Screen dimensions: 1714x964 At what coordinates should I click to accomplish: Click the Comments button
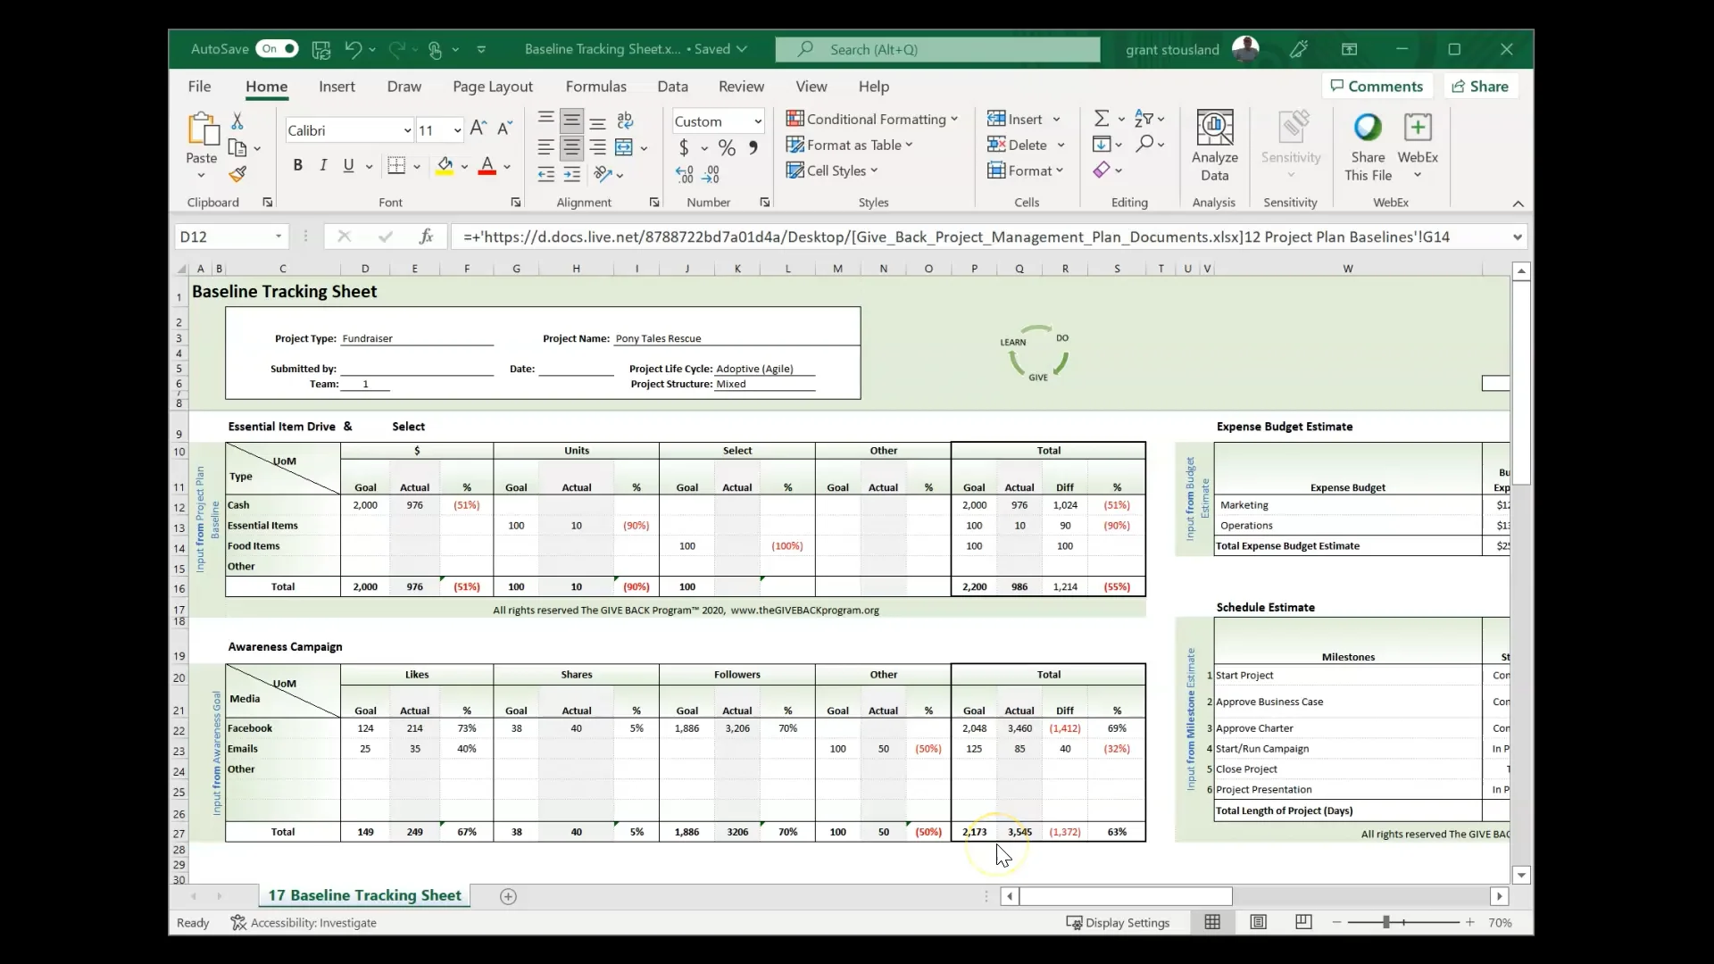tap(1377, 86)
